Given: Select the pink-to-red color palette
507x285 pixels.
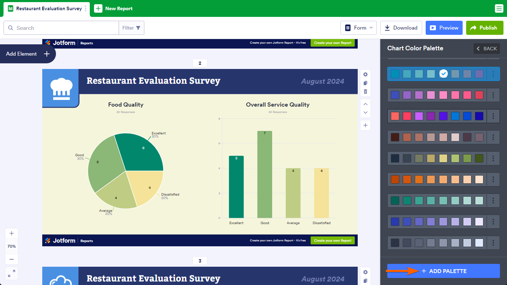Looking at the screenshot, I should pyautogui.click(x=437, y=95).
